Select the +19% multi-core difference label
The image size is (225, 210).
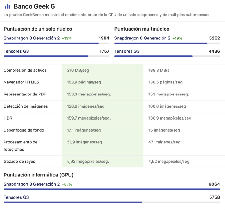[177, 38]
